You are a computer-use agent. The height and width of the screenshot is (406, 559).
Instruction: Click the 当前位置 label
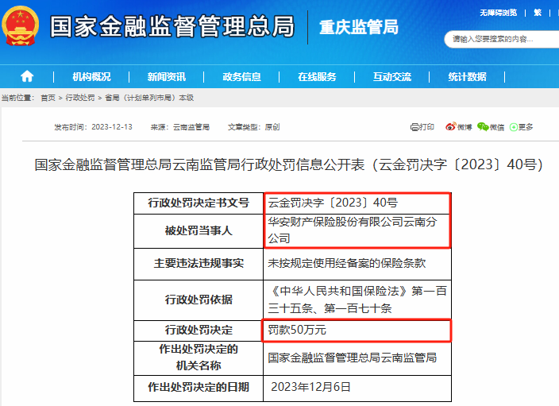click(17, 98)
